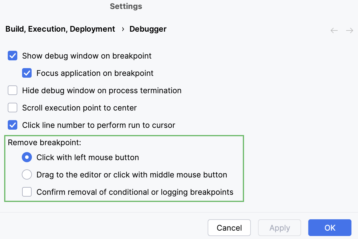
Task: Select Drag to the editor or click with middle mouse button
Action: pos(27,174)
